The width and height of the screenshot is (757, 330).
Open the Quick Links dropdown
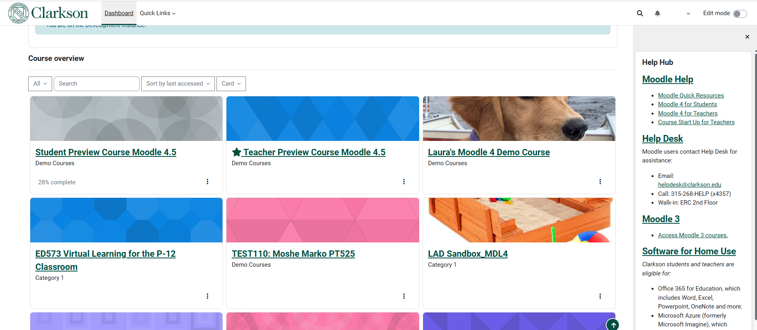pos(158,13)
